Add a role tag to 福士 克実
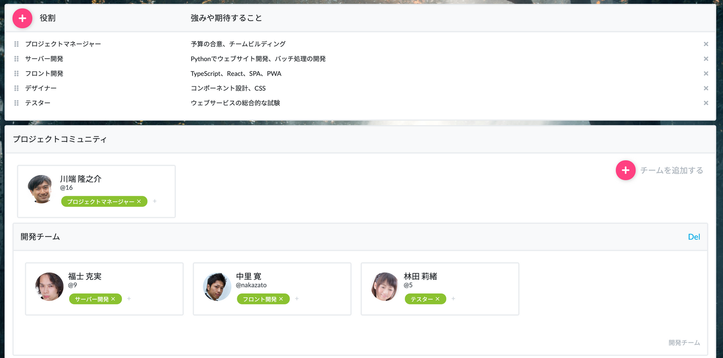This screenshot has height=358, width=723. click(x=129, y=299)
